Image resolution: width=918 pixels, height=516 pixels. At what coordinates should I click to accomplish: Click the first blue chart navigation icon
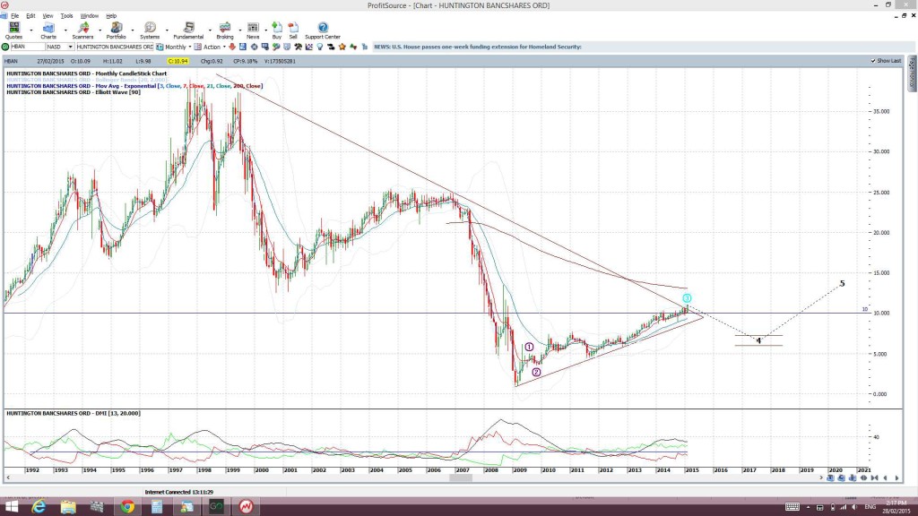(830, 478)
